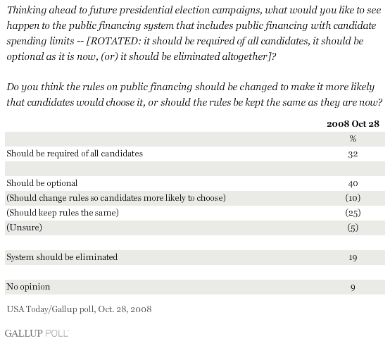The width and height of the screenshot is (390, 341).
Task: Click the value 32 in the table
Action: tap(353, 154)
